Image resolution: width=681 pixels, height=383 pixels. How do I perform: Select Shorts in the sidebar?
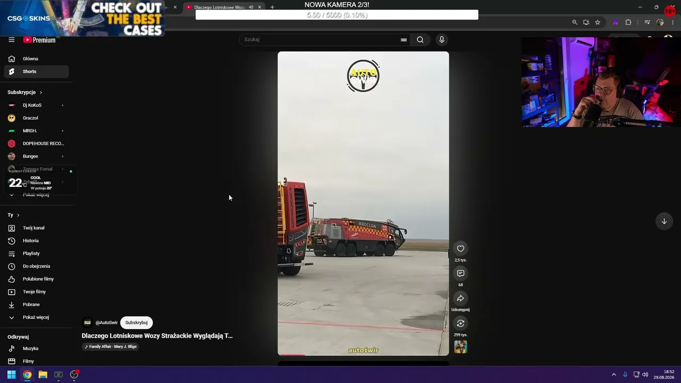[x=36, y=71]
